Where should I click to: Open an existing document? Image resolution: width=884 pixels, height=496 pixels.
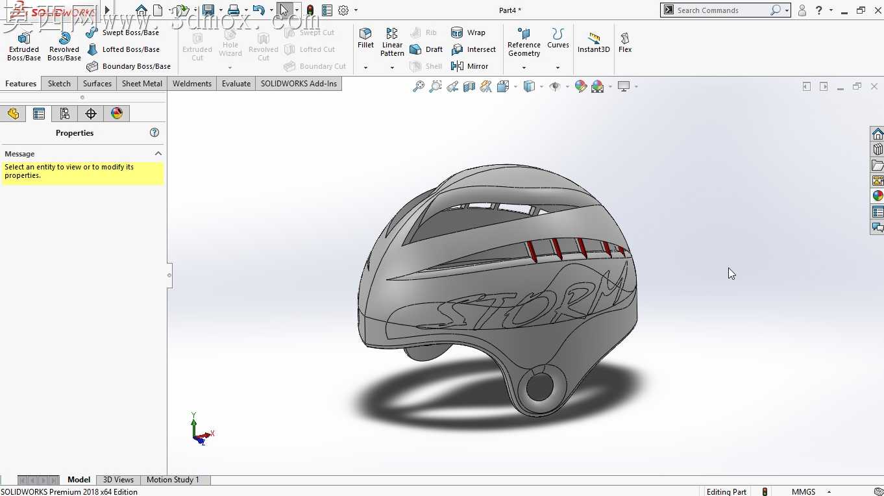(181, 10)
